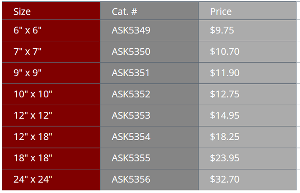
Task: Select the 18" x 18" size cell
Action: point(33,158)
